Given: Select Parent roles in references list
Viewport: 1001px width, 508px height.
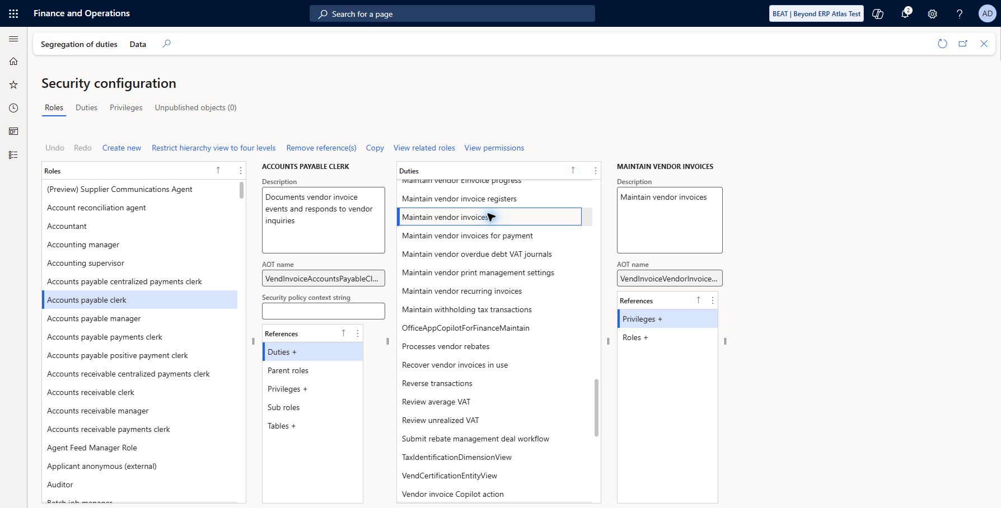Looking at the screenshot, I should coord(313,370).
